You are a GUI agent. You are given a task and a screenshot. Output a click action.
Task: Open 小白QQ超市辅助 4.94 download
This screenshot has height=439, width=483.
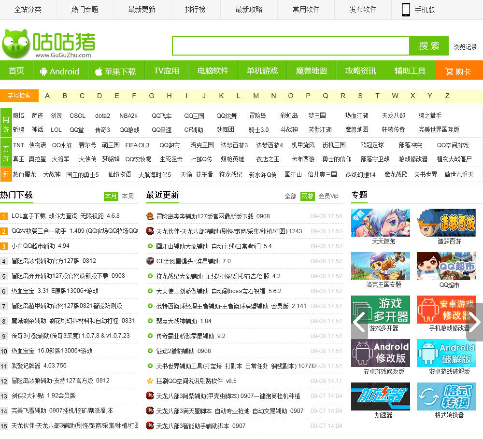click(x=41, y=246)
